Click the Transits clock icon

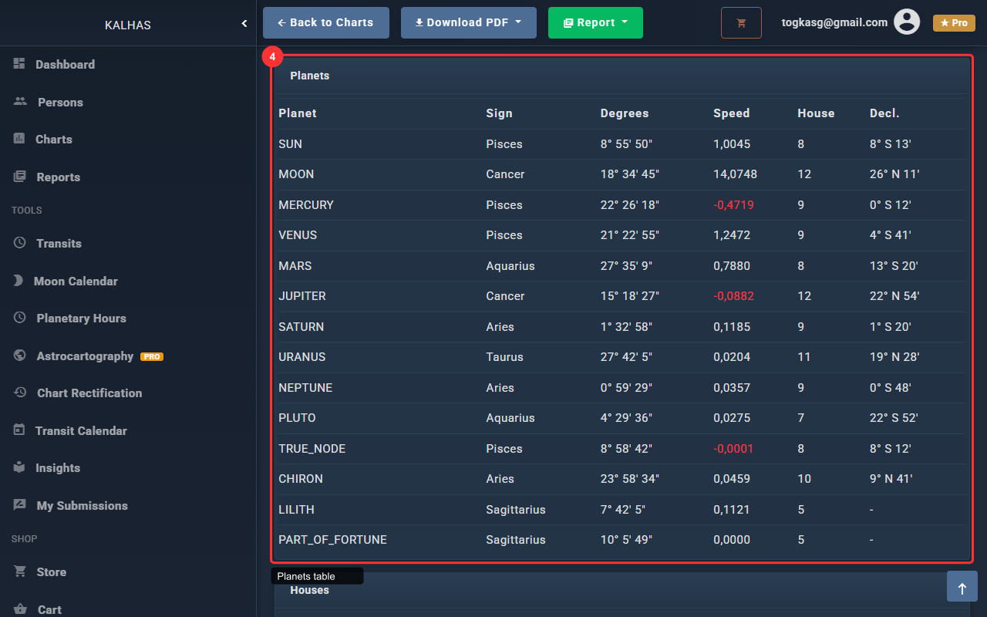pos(20,243)
